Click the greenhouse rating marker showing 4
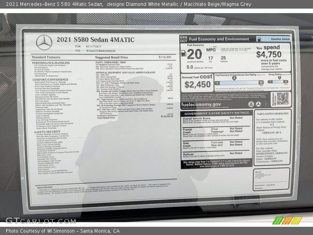 [x=234, y=78]
